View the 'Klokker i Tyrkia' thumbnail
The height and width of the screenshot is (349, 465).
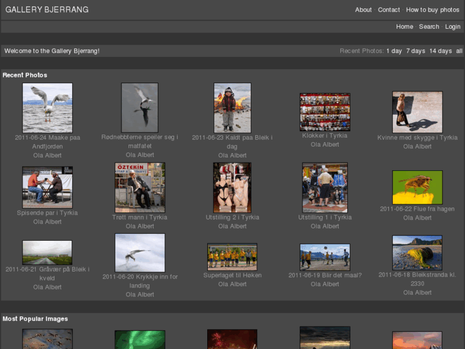pyautogui.click(x=325, y=112)
